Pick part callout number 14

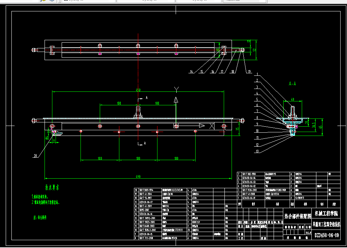point(191,72)
